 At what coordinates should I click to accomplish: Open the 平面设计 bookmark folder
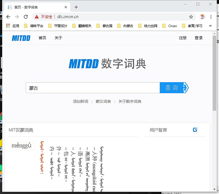tap(58, 26)
